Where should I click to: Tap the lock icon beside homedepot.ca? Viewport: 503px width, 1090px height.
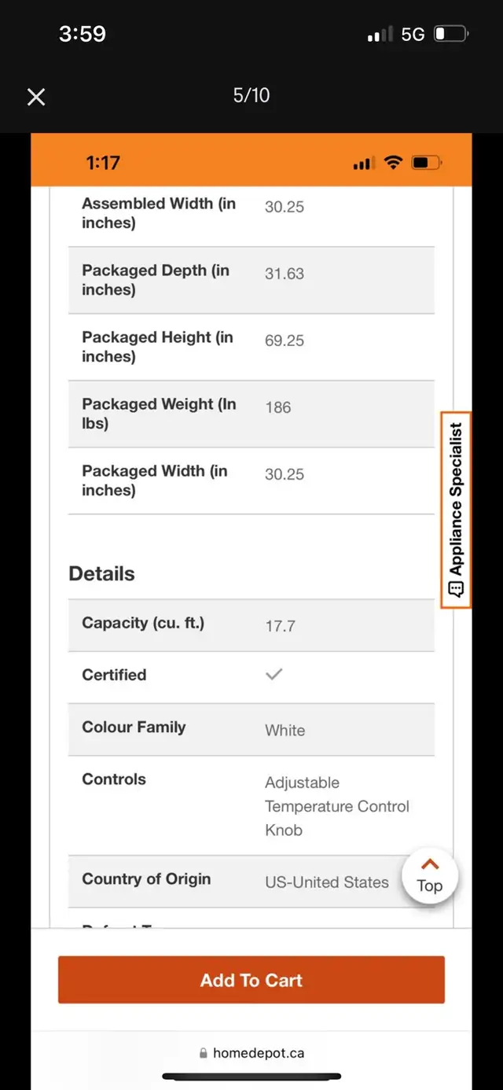(x=204, y=1053)
